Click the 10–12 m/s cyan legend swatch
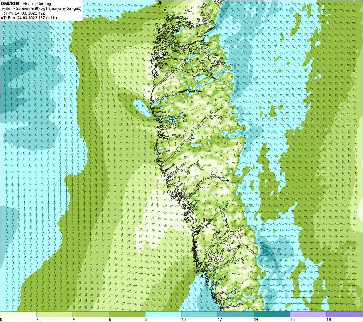 pos(200,314)
